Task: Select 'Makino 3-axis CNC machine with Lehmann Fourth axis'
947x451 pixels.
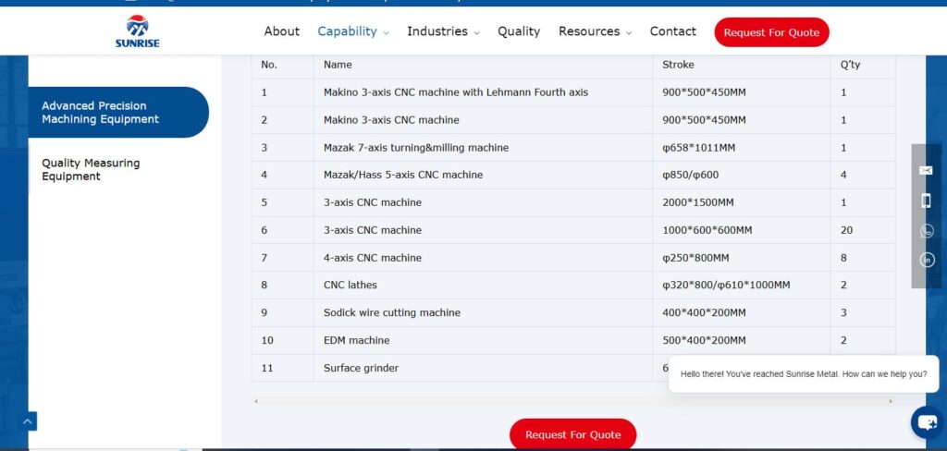Action: 456,92
